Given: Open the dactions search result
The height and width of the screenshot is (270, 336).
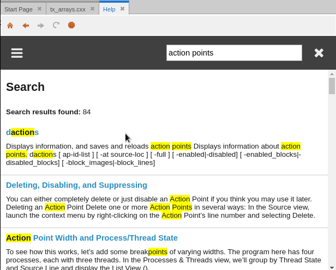Looking at the screenshot, I should 22,132.
